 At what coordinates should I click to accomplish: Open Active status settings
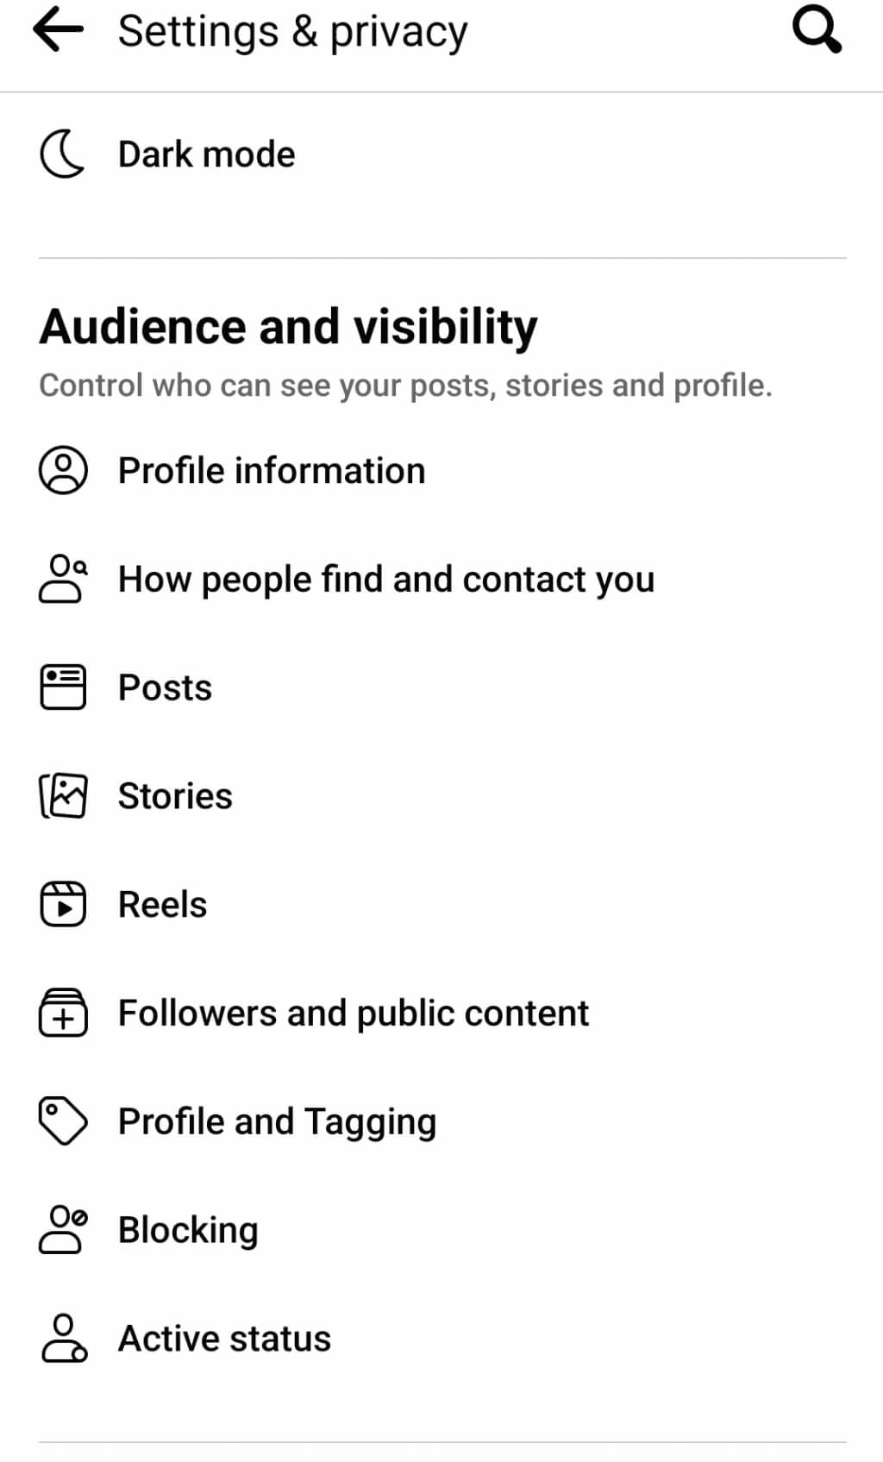tap(224, 1339)
